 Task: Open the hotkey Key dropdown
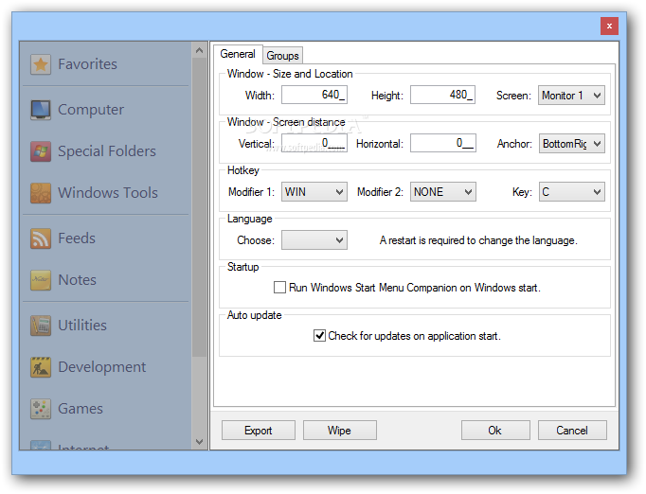[571, 192]
